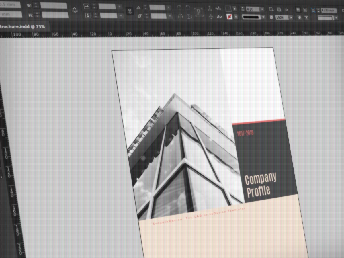Open the stroke weight dropdown
Screen dimensions: 344x258
click(x=262, y=9)
